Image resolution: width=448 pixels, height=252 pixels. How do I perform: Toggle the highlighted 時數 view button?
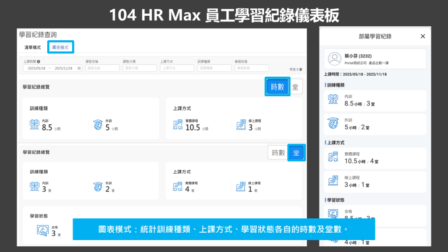pos(277,87)
